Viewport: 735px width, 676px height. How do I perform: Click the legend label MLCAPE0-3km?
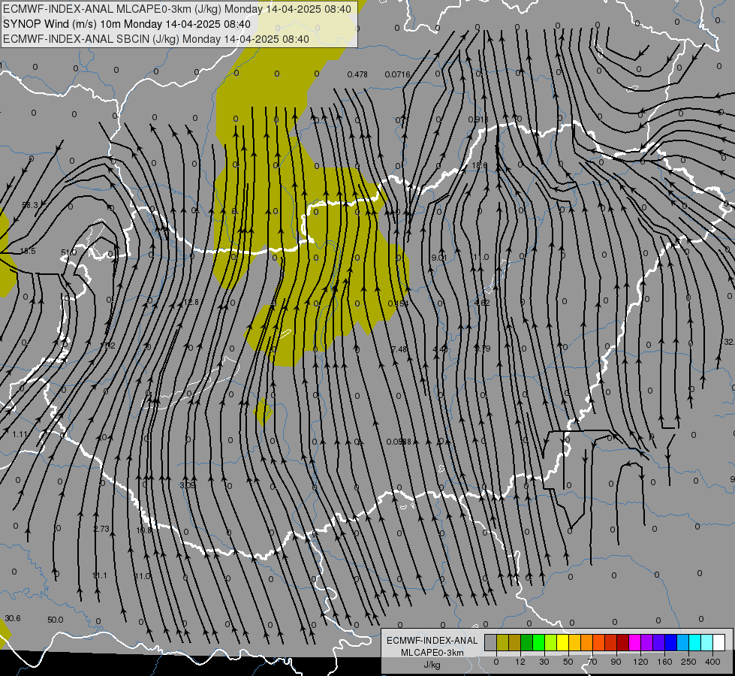point(432,653)
